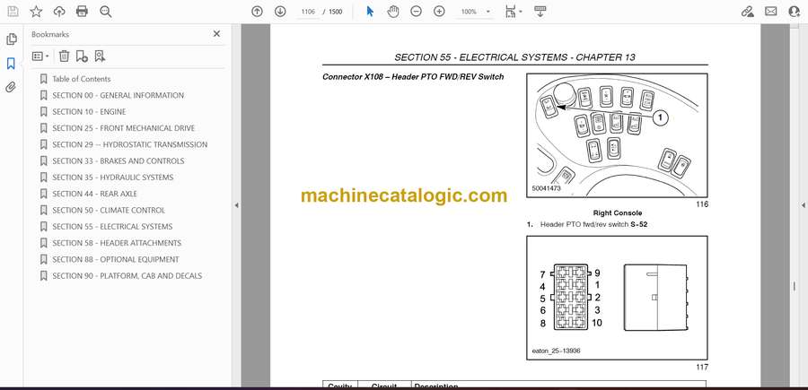The height and width of the screenshot is (390, 808).
Task: Close the Bookmarks panel
Action: pos(216,34)
